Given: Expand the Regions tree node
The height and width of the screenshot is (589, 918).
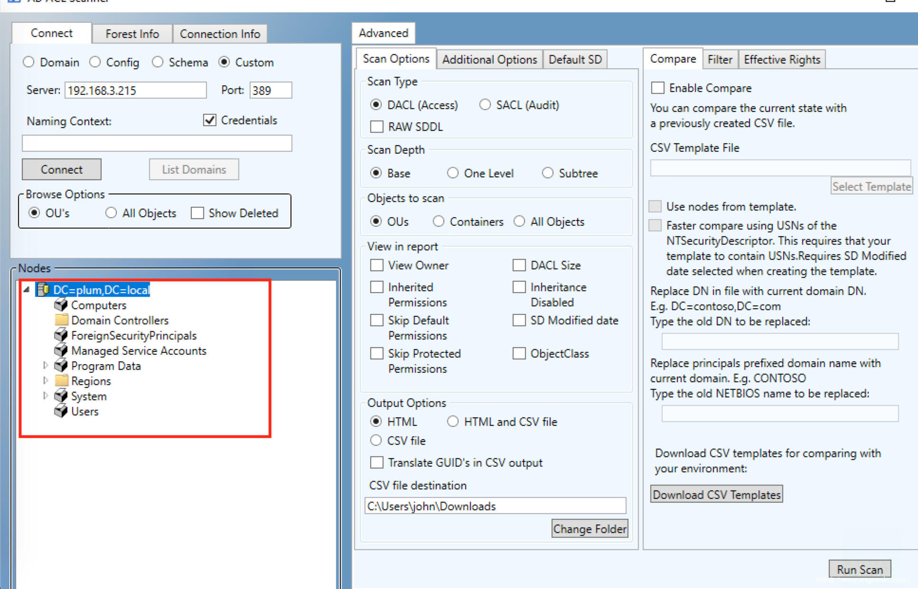Looking at the screenshot, I should 46,380.
